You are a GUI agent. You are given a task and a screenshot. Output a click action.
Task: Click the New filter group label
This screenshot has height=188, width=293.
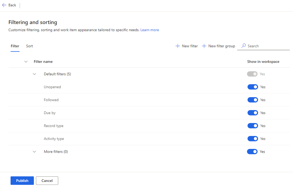(222, 46)
